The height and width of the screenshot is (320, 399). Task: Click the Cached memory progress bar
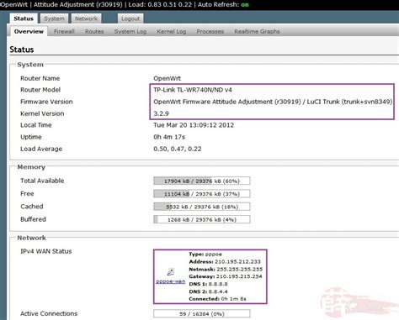[202, 207]
